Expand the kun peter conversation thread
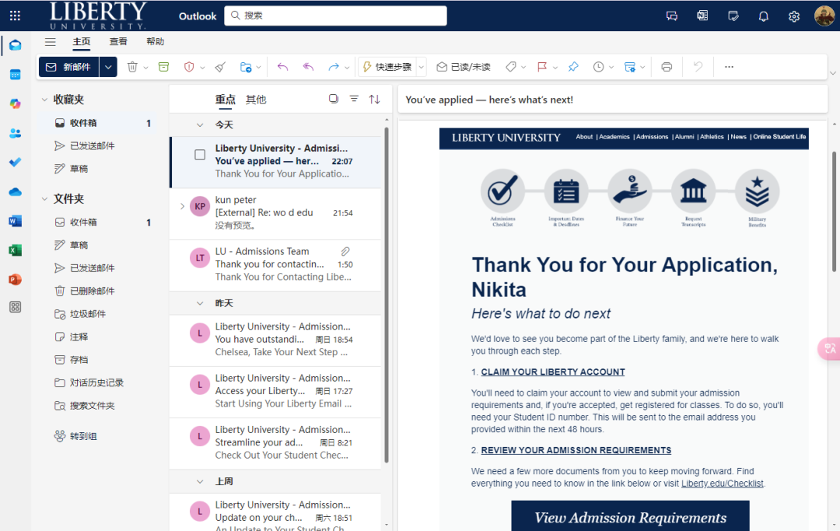The height and width of the screenshot is (531, 840). 182,206
